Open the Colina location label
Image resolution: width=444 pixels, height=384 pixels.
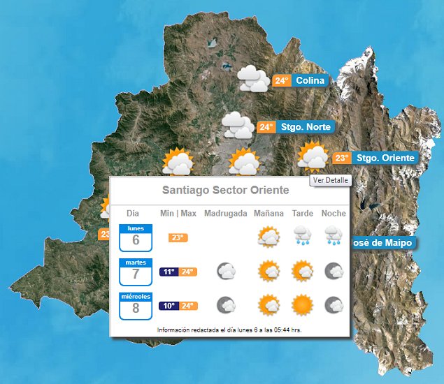pyautogui.click(x=310, y=80)
